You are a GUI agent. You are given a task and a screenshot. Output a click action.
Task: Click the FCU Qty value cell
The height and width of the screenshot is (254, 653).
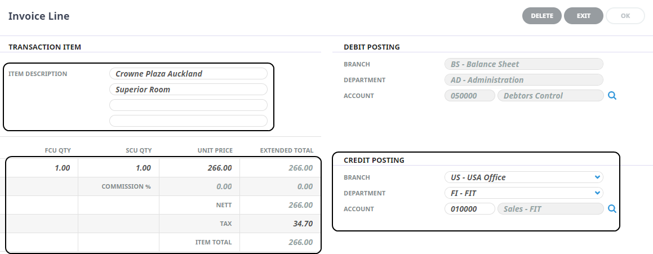click(x=42, y=168)
